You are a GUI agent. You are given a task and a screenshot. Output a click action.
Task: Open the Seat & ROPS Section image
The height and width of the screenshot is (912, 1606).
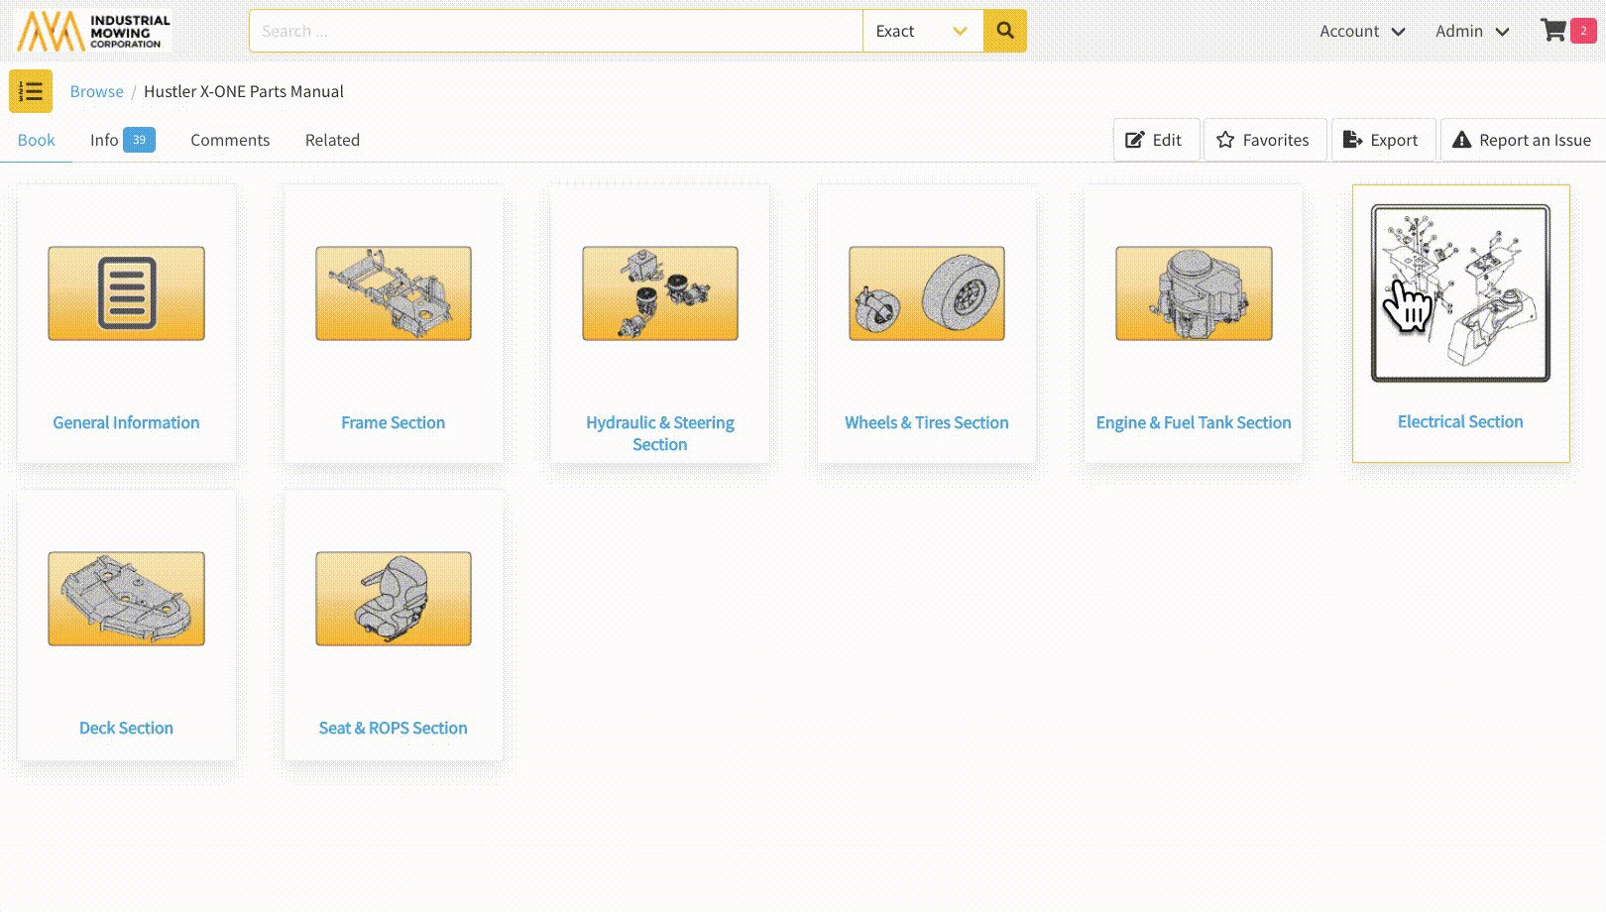click(x=394, y=599)
